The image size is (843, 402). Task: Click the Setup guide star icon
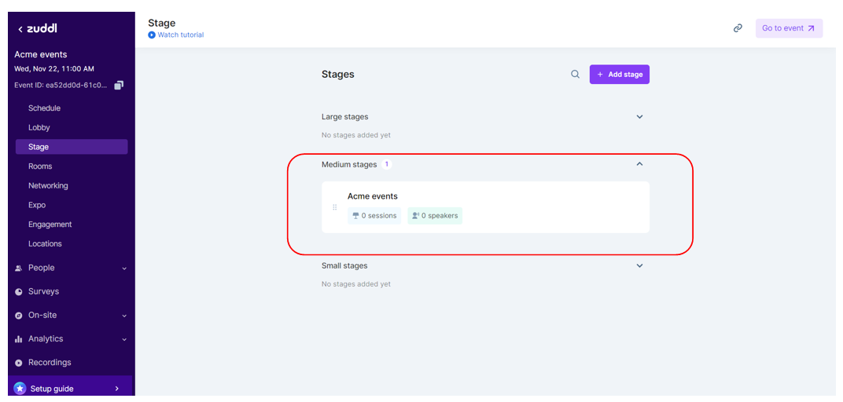[20, 388]
